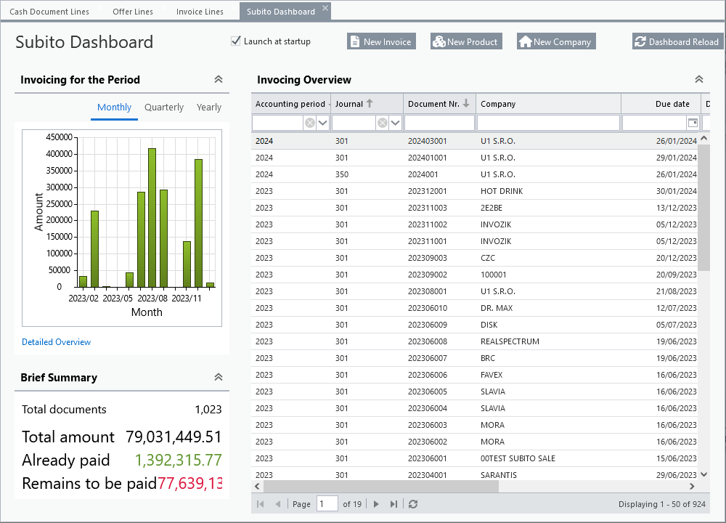Open the Detailed Overview link
This screenshot has width=726, height=523.
pos(56,342)
